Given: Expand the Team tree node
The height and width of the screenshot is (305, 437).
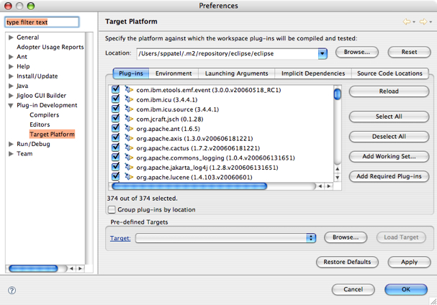Looking at the screenshot, I should pos(11,154).
